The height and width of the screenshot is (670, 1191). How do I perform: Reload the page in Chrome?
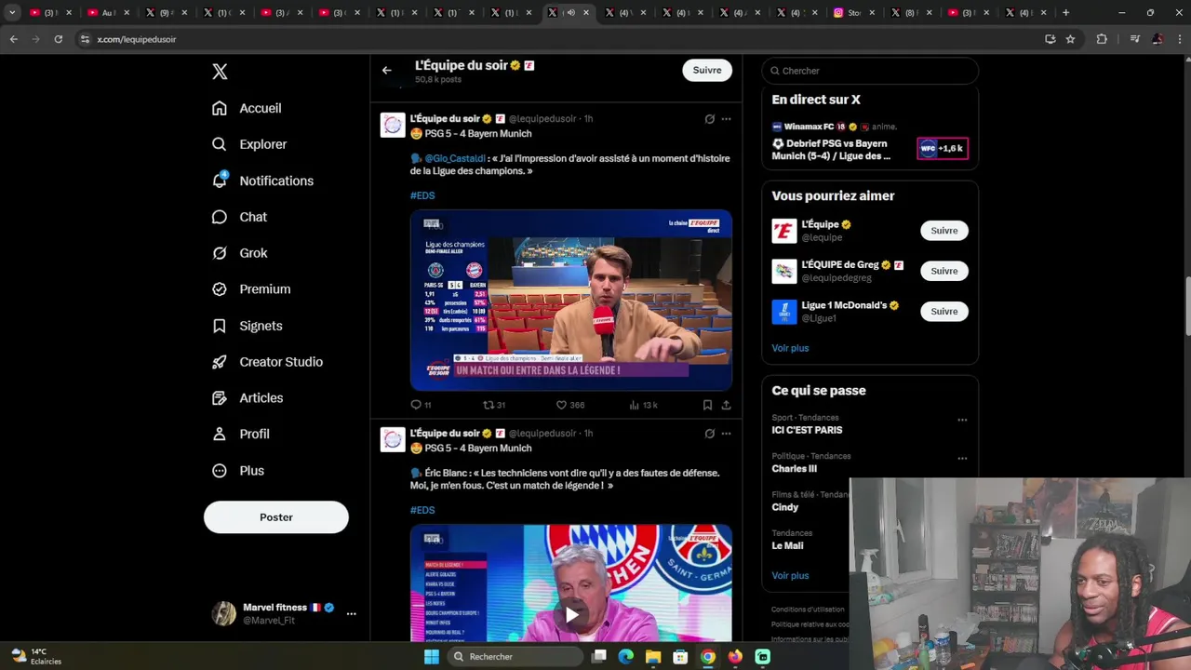58,39
